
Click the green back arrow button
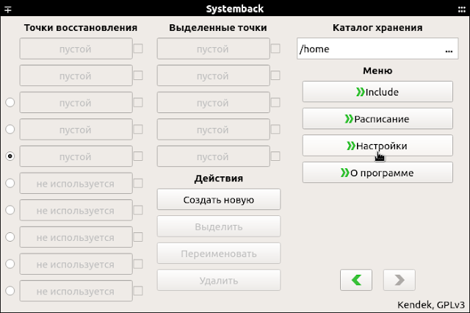(356, 280)
